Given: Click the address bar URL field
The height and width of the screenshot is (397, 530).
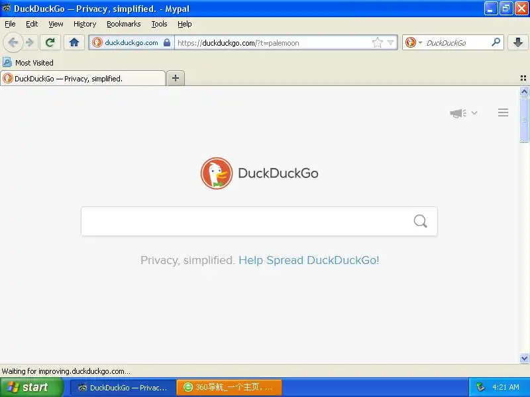Looking at the screenshot, I should tap(272, 43).
